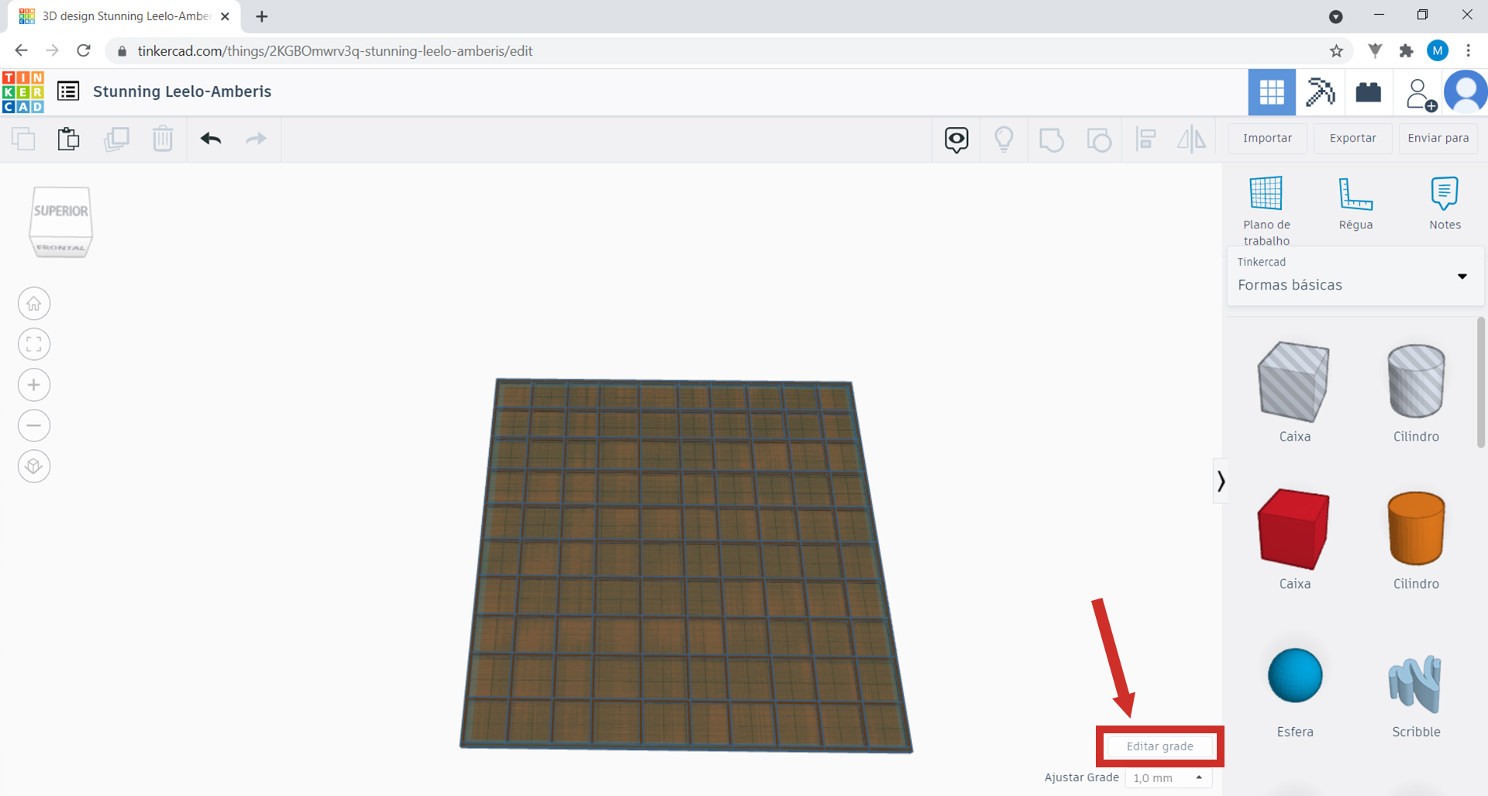
Task: Open the Bricks mode
Action: (x=1368, y=92)
